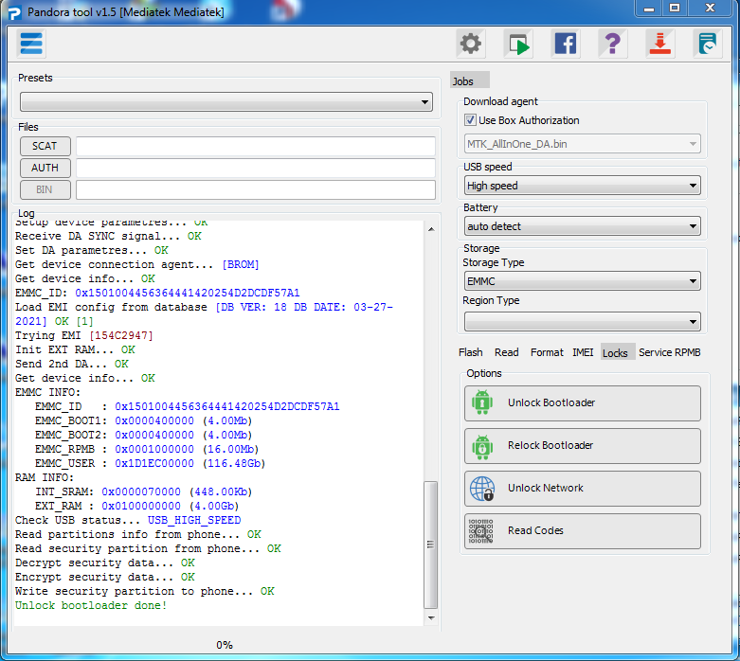Viewport: 740px width, 661px height.
Task: Click the 0% progress bar
Action: point(225,645)
